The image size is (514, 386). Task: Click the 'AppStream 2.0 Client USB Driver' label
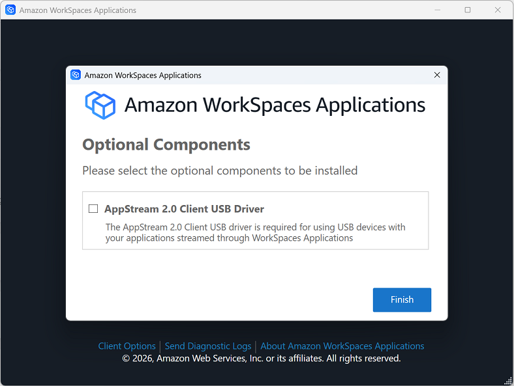click(x=184, y=209)
